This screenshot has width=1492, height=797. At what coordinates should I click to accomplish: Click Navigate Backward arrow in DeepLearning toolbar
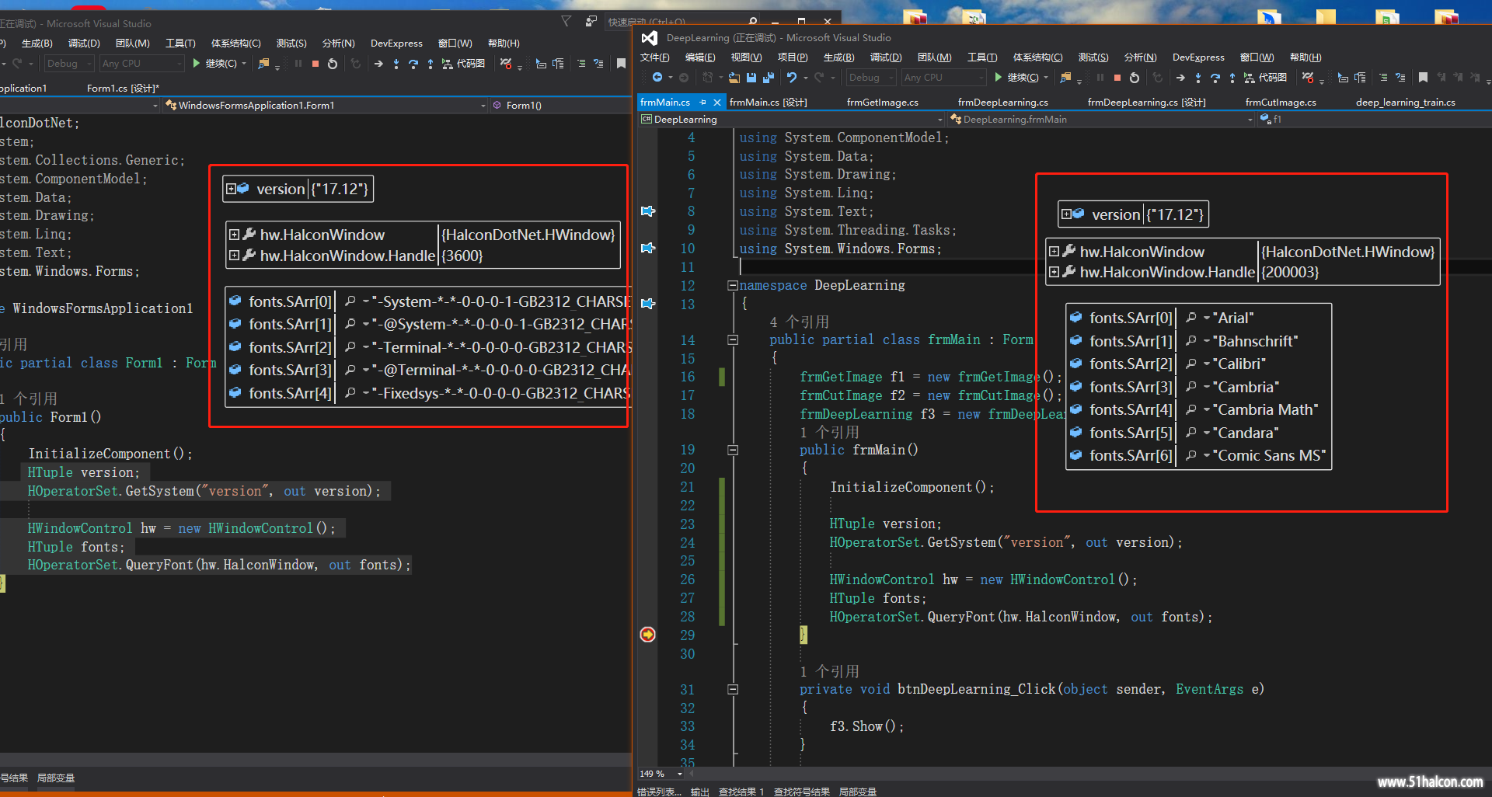tap(657, 78)
